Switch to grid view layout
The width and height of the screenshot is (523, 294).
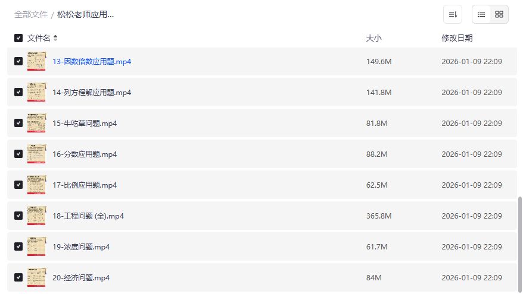pos(499,14)
